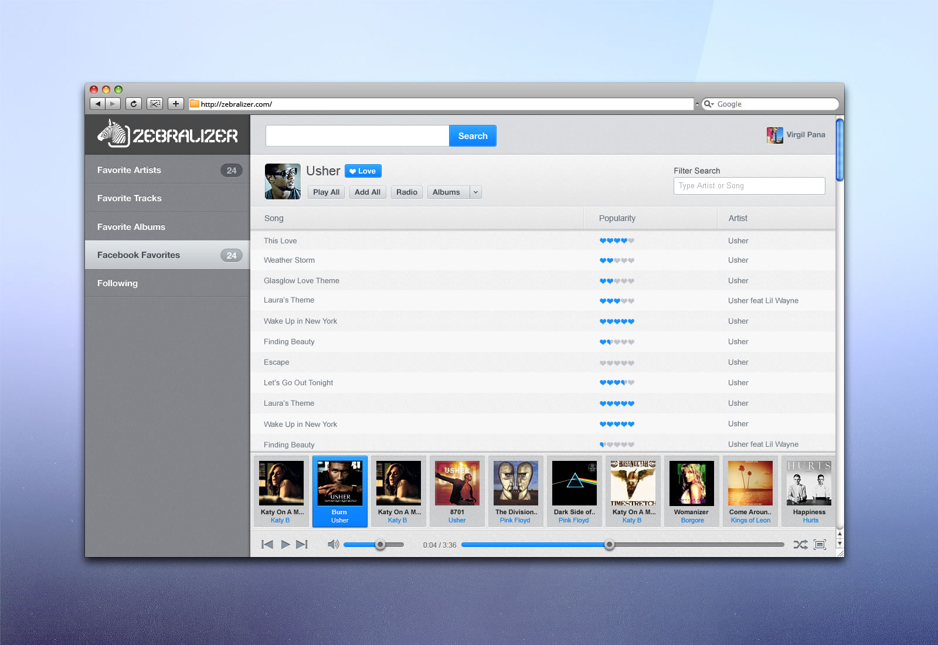The width and height of the screenshot is (938, 645).
Task: Rate Escape using its popularity hearts
Action: pos(617,363)
